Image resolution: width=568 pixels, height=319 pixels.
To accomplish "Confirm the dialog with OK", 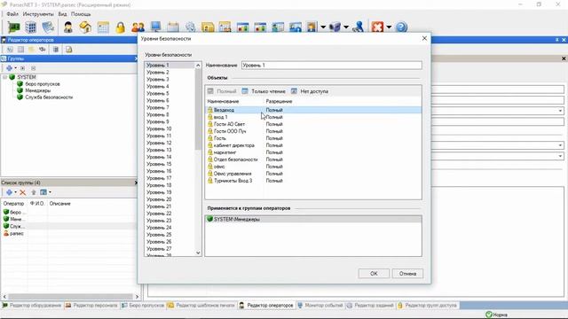I will (374, 274).
